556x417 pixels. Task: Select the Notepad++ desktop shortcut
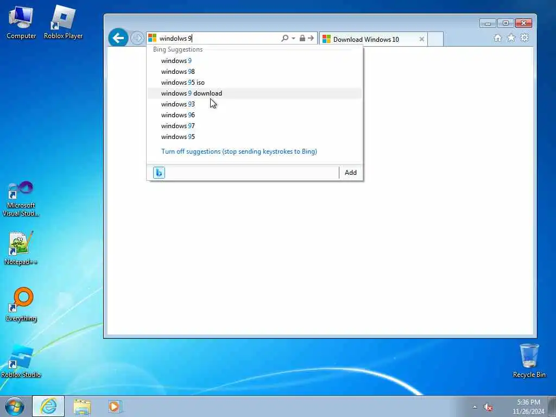(x=21, y=248)
